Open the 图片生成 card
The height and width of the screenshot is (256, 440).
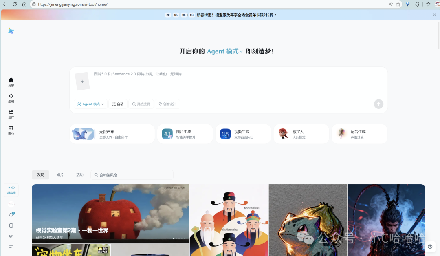[185, 134]
